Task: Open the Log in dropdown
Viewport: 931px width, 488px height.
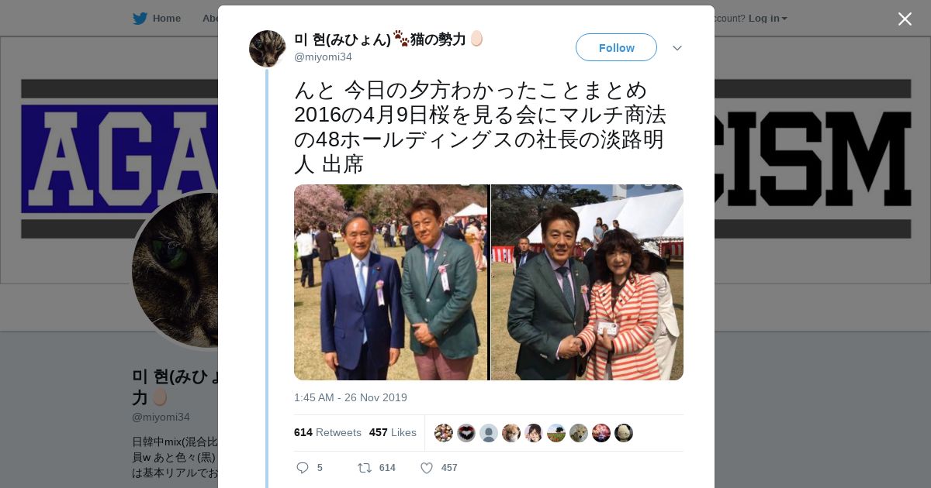Action: [767, 19]
